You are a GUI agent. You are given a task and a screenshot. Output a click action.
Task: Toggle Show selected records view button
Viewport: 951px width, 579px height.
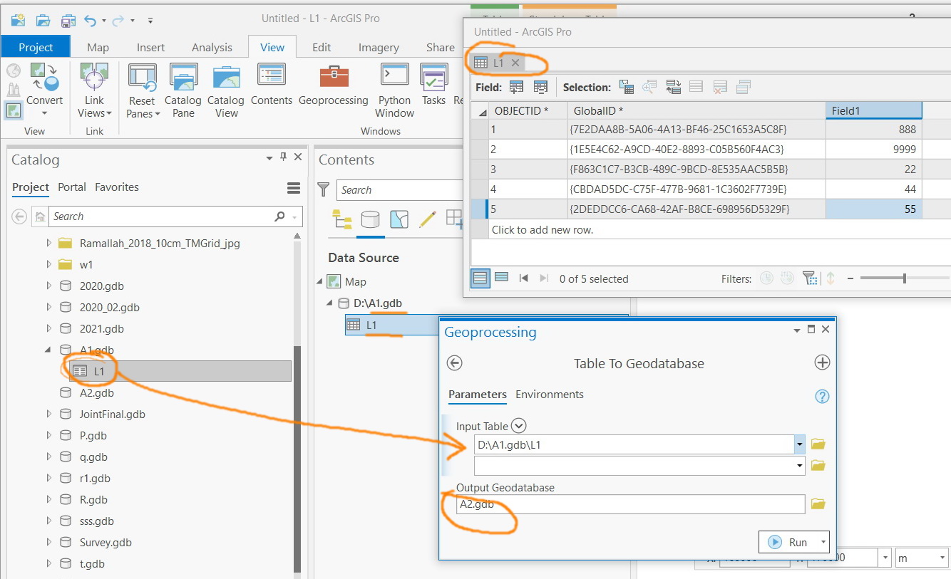501,278
